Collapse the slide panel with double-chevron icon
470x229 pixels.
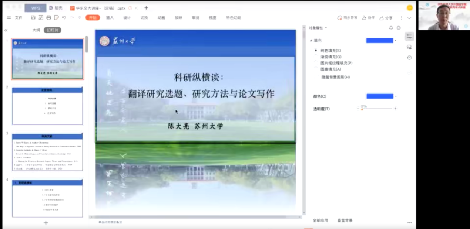coord(6,30)
